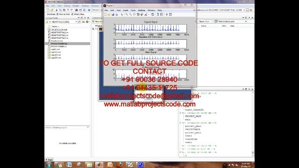Image resolution: width=299 pixels, height=168 pixels.
Task: Open Google Chrome from the taskbar
Action: point(59,165)
